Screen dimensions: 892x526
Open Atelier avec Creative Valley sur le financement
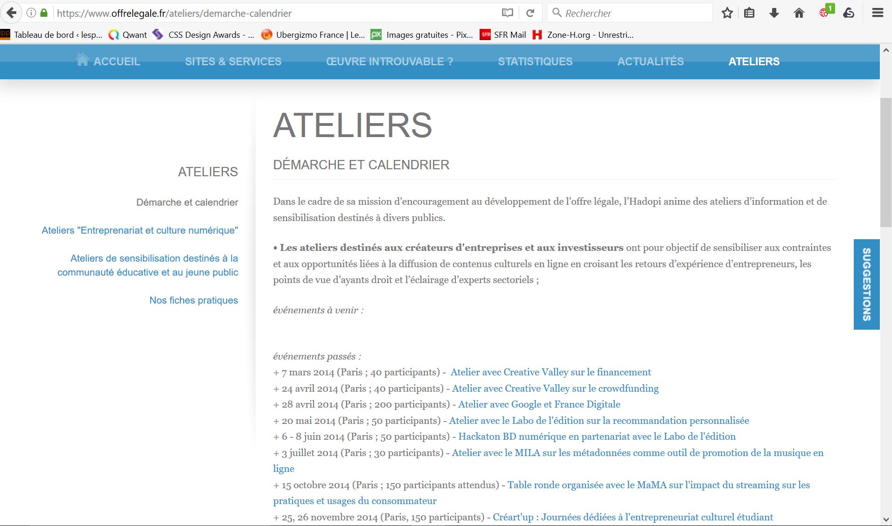point(551,372)
